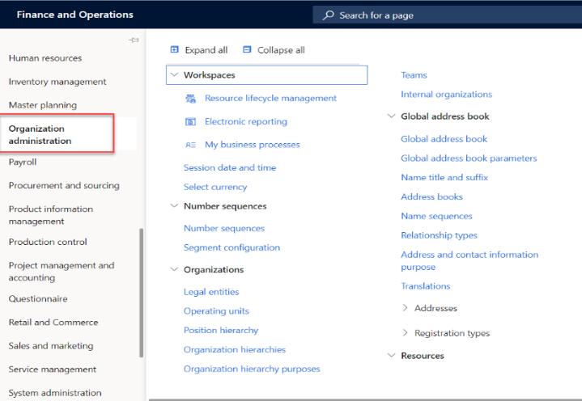Open the Organization hierarchy purposes link
Screen dimensions: 582x401
pos(252,369)
